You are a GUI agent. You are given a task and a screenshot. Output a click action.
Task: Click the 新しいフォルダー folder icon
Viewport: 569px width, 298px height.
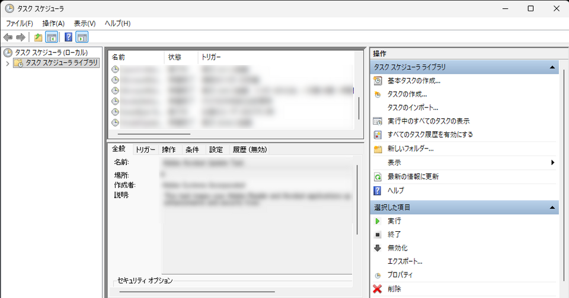pos(378,149)
